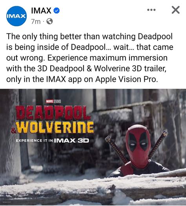The width and height of the screenshot is (186, 206).
Task: Click the 'Experience it in' tagline text
Action: click(x=35, y=141)
